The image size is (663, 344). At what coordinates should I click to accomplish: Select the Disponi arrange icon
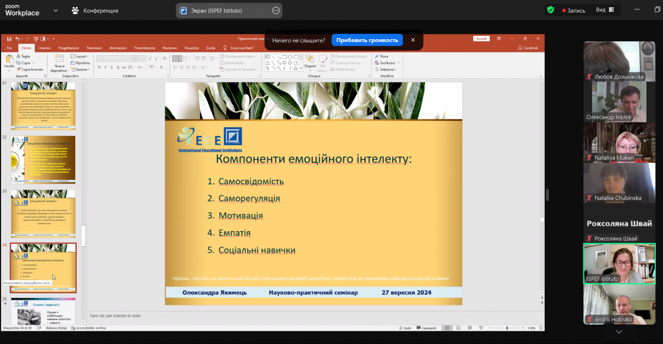[310, 59]
